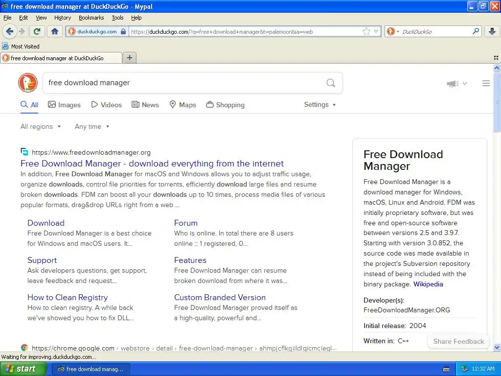Switch to the Videos tab
The image size is (501, 376).
[106, 105]
